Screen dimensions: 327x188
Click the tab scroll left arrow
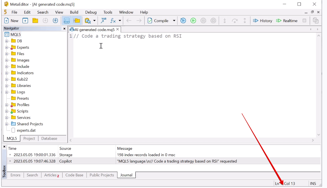pyautogui.click(x=311, y=29)
